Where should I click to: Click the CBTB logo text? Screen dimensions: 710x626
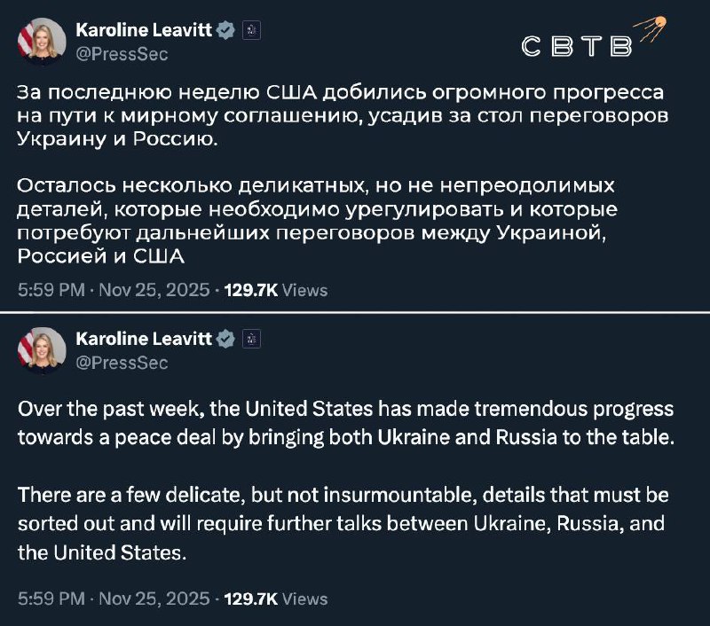(575, 46)
